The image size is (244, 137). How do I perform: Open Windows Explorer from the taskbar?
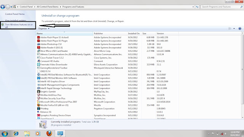click(x=27, y=134)
